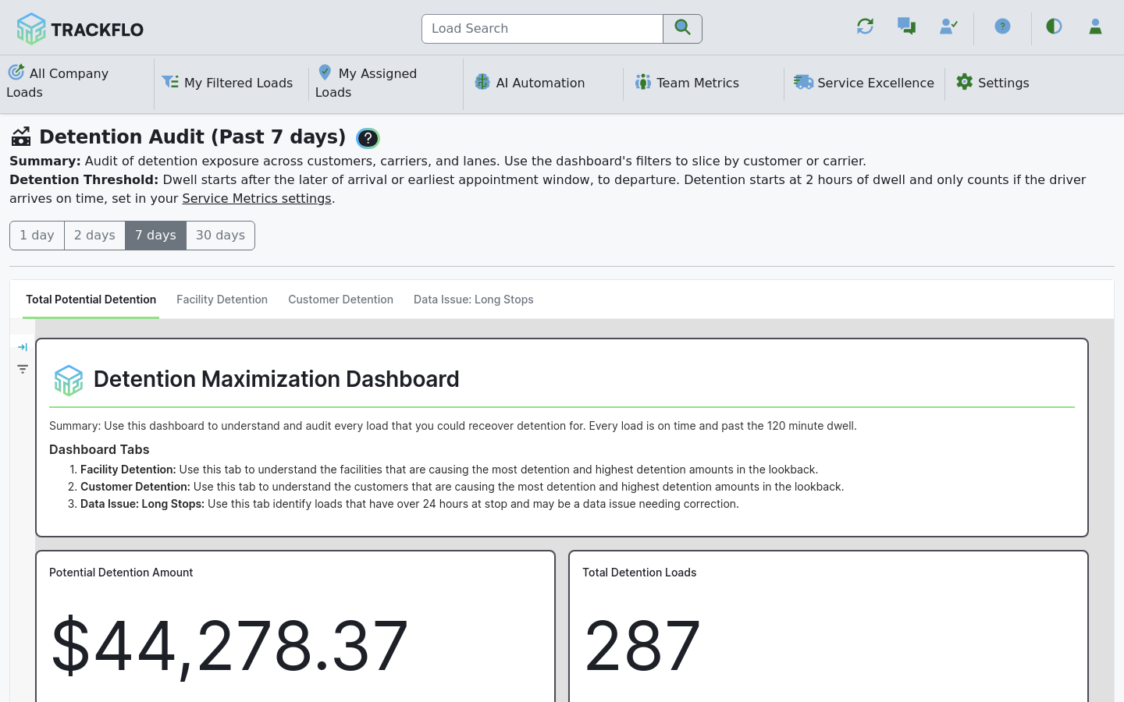
Task: Select the 30 days range
Action: click(x=220, y=236)
